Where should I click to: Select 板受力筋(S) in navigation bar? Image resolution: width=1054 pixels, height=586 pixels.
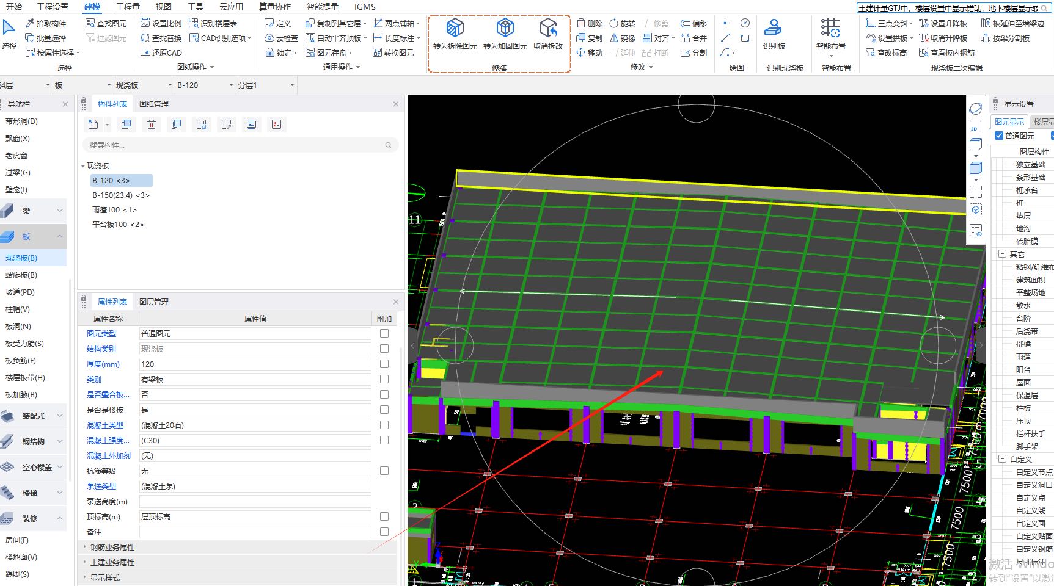point(24,344)
